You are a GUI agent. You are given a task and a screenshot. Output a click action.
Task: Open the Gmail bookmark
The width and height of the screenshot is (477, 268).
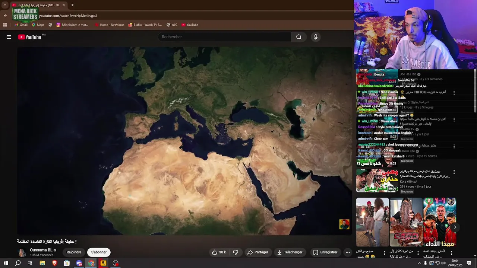tap(21, 25)
